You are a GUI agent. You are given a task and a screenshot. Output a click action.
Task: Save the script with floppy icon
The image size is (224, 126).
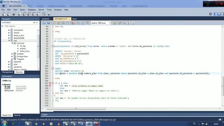[49, 23]
